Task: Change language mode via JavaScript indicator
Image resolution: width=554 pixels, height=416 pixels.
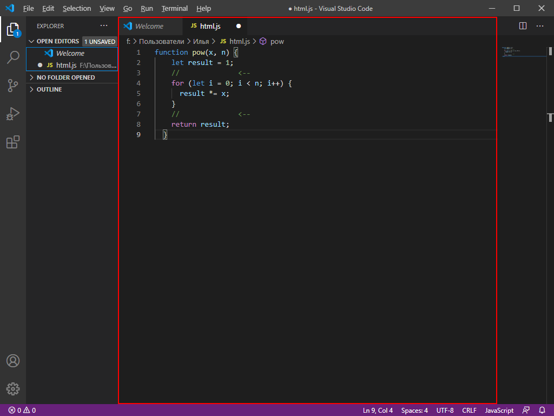Action: [498, 410]
